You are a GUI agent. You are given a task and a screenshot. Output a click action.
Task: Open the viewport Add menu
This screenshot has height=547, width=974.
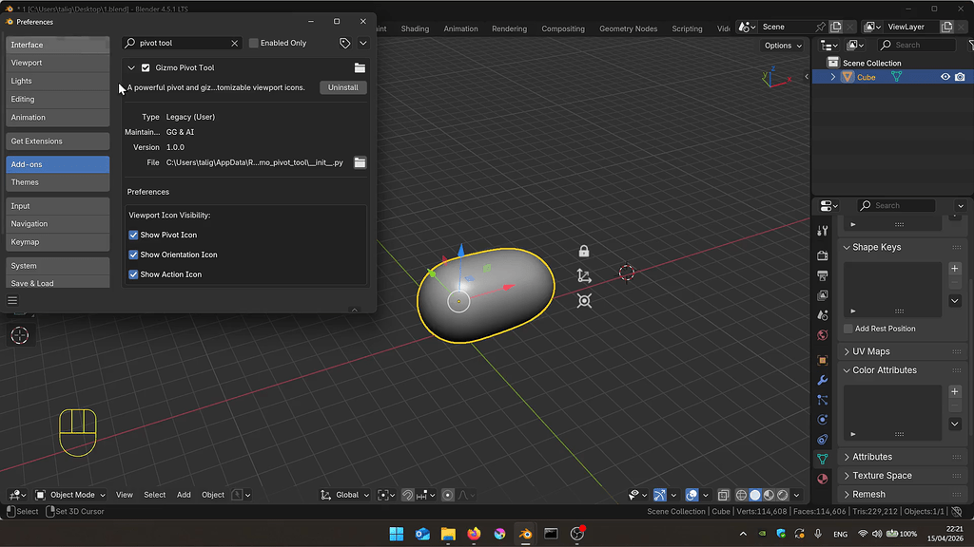(x=184, y=495)
